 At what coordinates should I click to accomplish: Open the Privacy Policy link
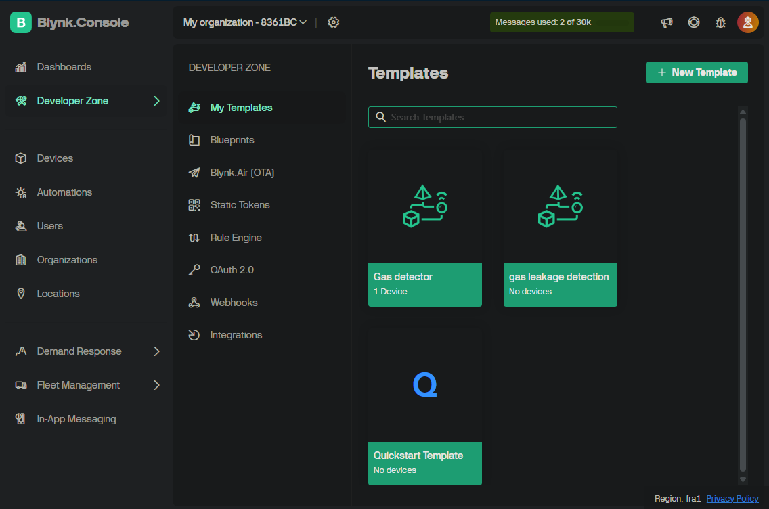(732, 499)
